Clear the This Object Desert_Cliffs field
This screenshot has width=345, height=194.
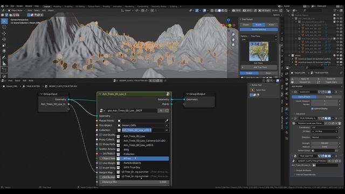point(167,126)
